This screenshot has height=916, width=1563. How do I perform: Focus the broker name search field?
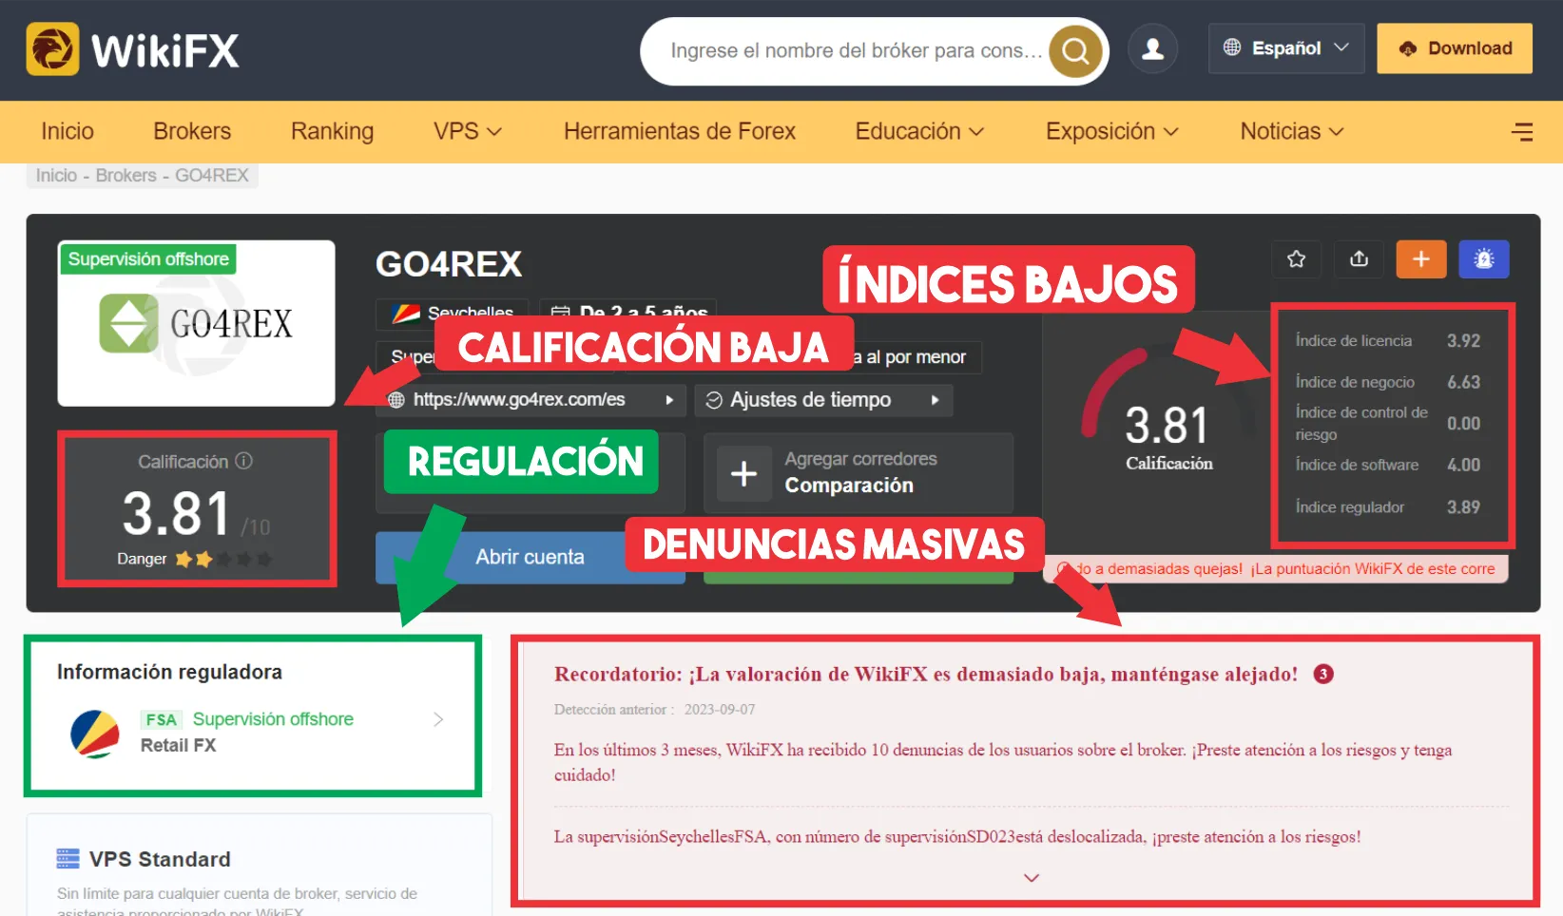[x=856, y=50]
